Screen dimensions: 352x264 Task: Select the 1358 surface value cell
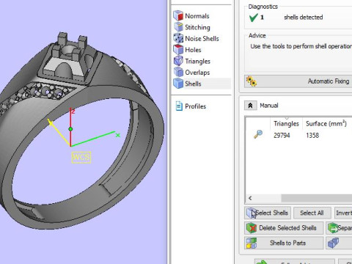[312, 135]
